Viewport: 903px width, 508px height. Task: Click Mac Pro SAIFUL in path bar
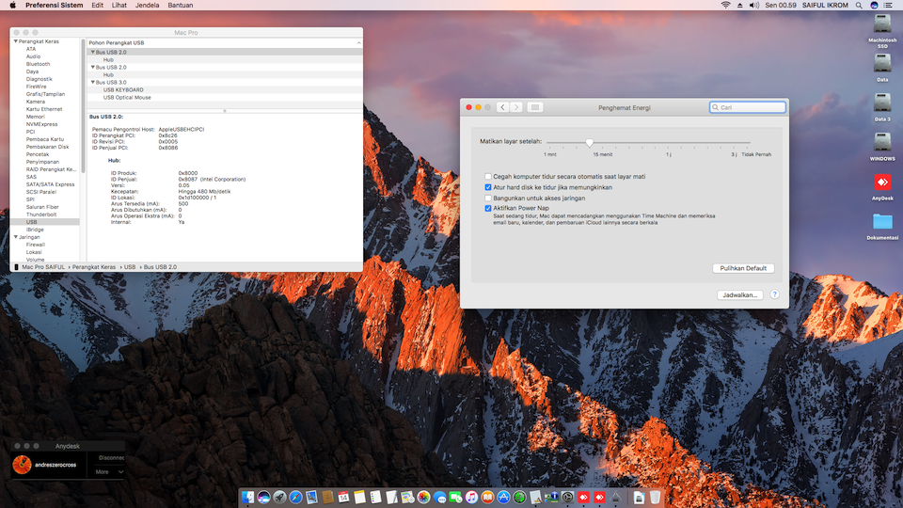click(42, 267)
